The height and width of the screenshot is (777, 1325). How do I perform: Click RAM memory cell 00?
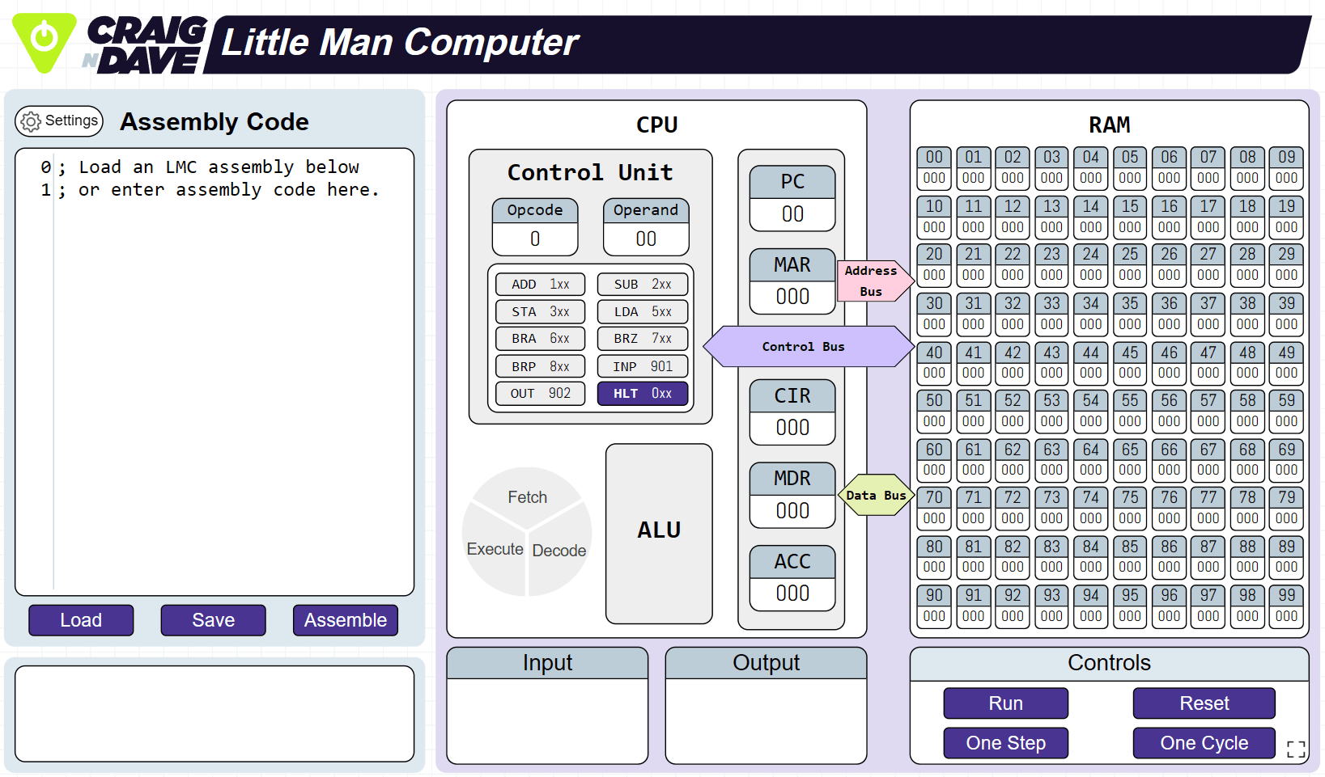[x=934, y=168]
